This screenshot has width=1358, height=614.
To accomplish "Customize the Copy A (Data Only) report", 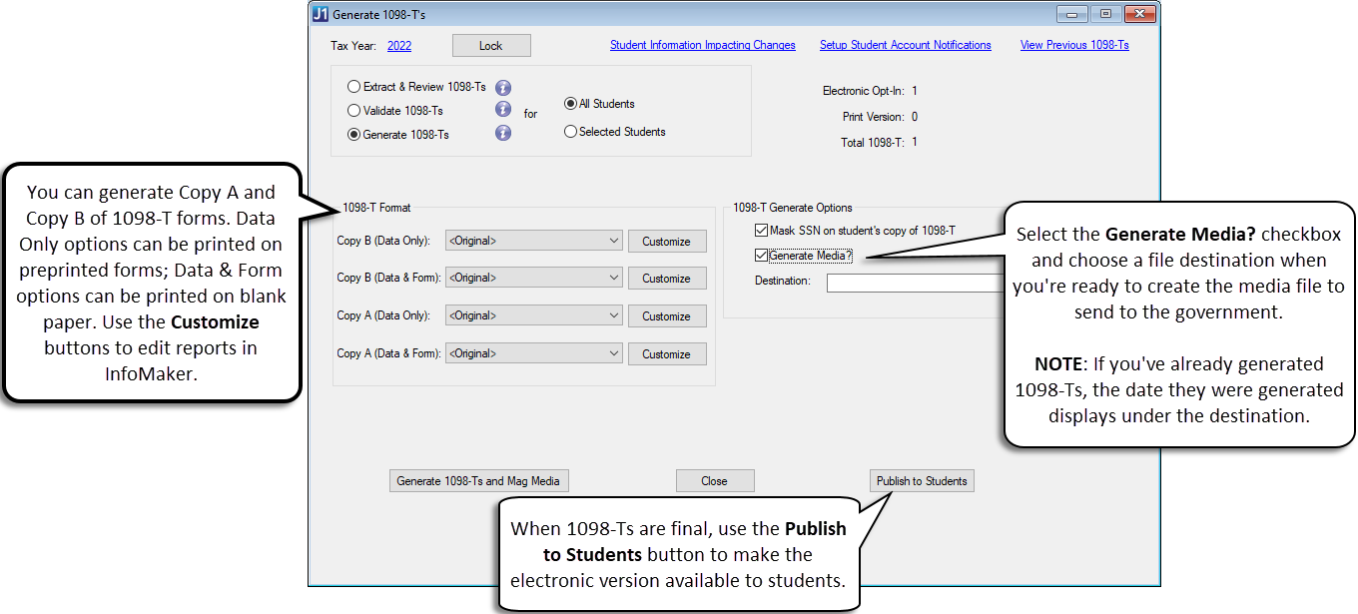I will tap(666, 316).
